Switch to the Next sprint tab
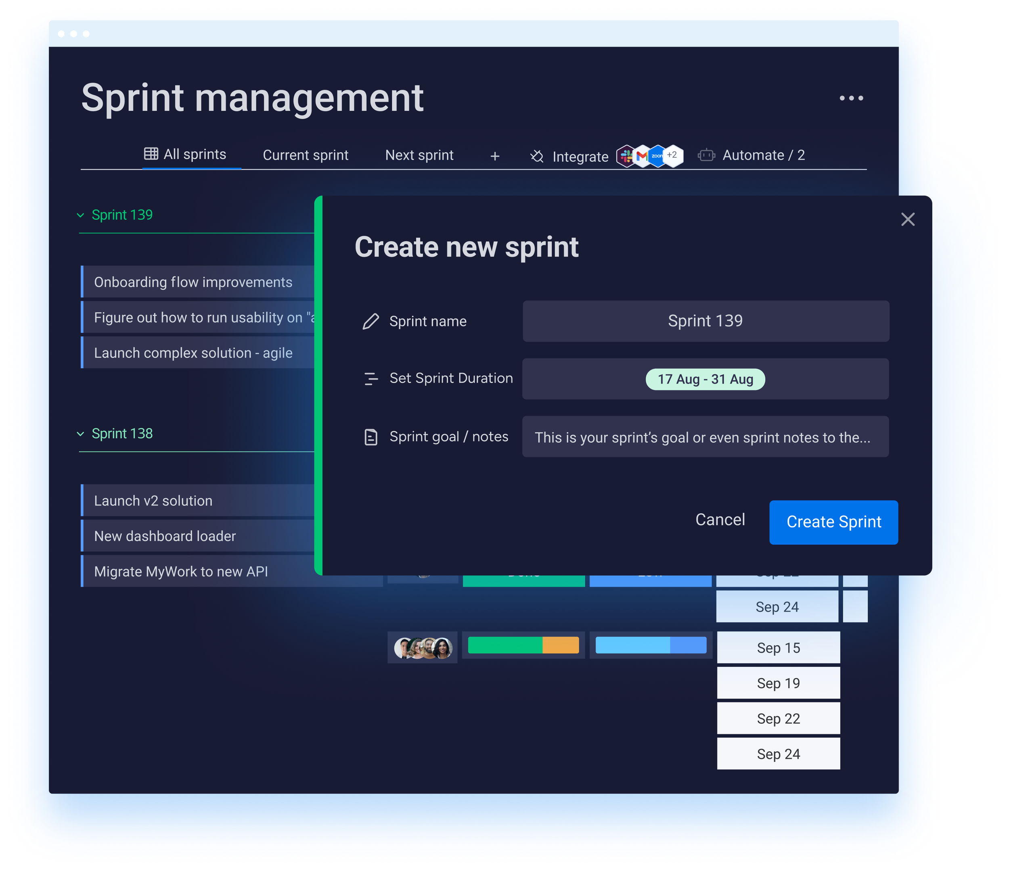Screen dimensions: 1009x869 419,155
